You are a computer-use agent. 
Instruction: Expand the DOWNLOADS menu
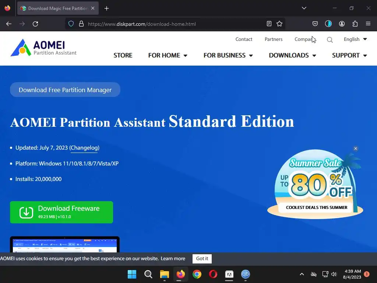pos(292,55)
